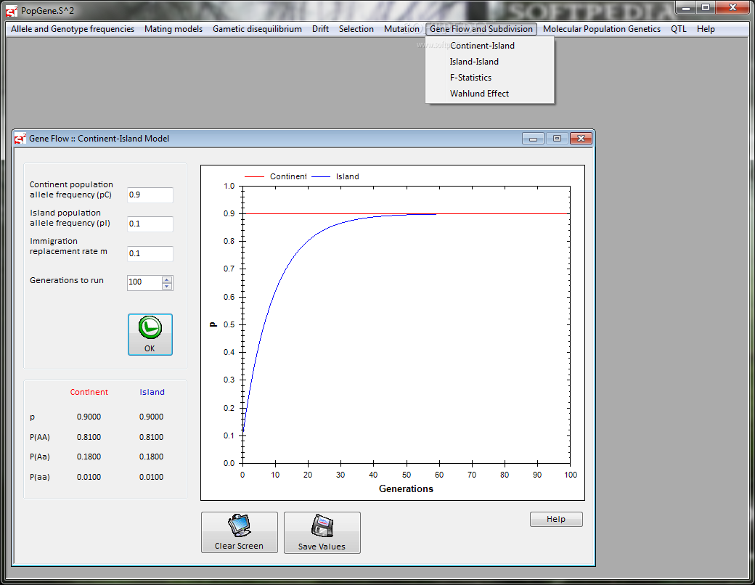Open the Help menu in the menu bar
This screenshot has height=585, width=755.
coord(706,29)
